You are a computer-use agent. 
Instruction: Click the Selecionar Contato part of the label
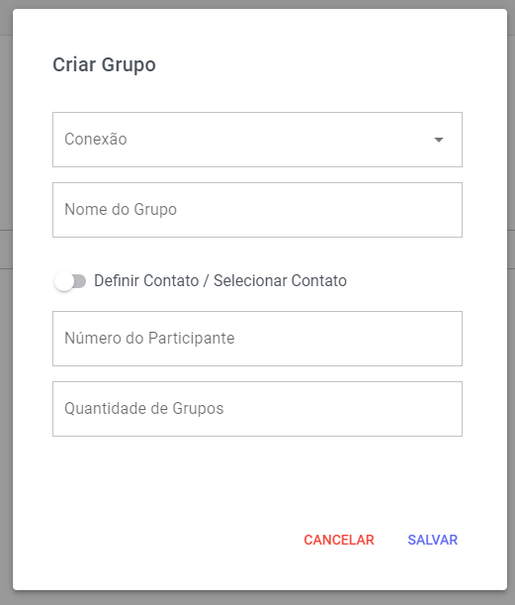[280, 281]
